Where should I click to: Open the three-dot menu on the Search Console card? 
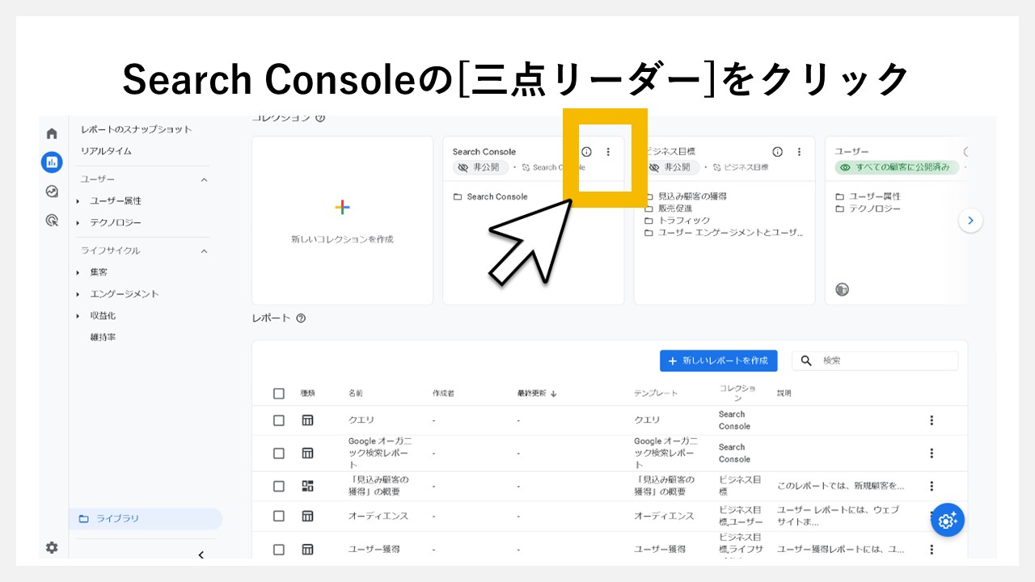608,151
